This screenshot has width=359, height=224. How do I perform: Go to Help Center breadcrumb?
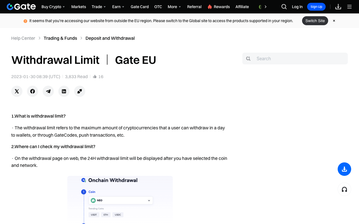(x=23, y=38)
